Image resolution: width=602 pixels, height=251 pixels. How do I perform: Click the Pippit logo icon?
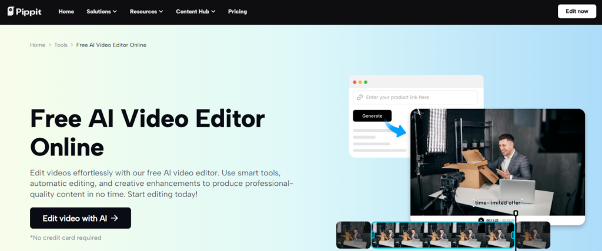[x=11, y=12]
